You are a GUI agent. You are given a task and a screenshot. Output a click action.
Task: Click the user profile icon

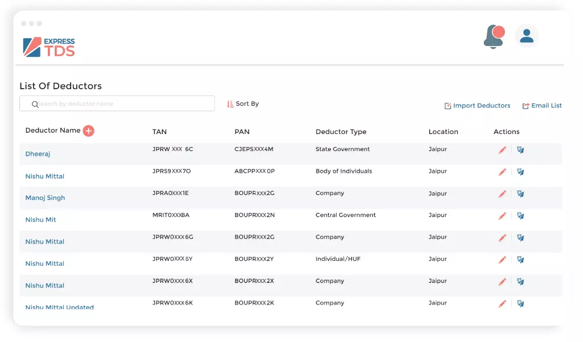[526, 35]
